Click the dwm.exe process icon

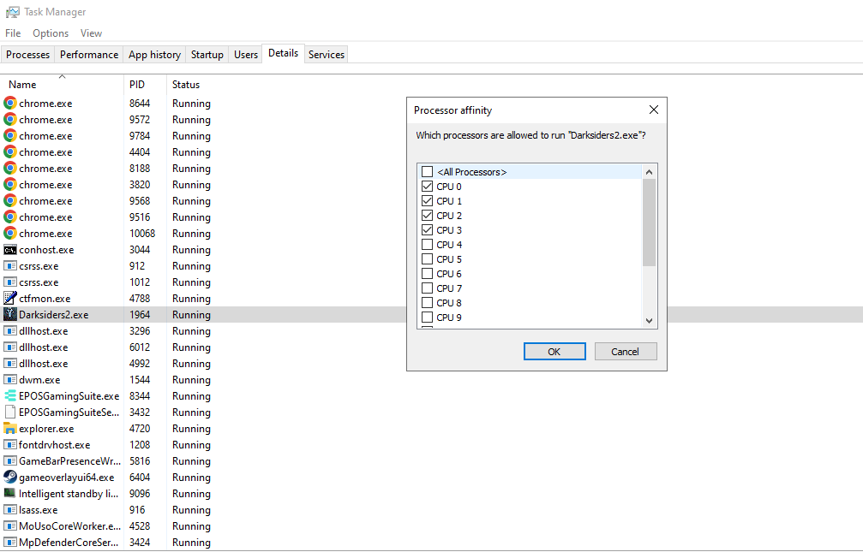10,379
